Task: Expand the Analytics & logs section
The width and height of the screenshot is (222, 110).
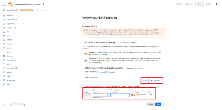Action: pos(24,28)
